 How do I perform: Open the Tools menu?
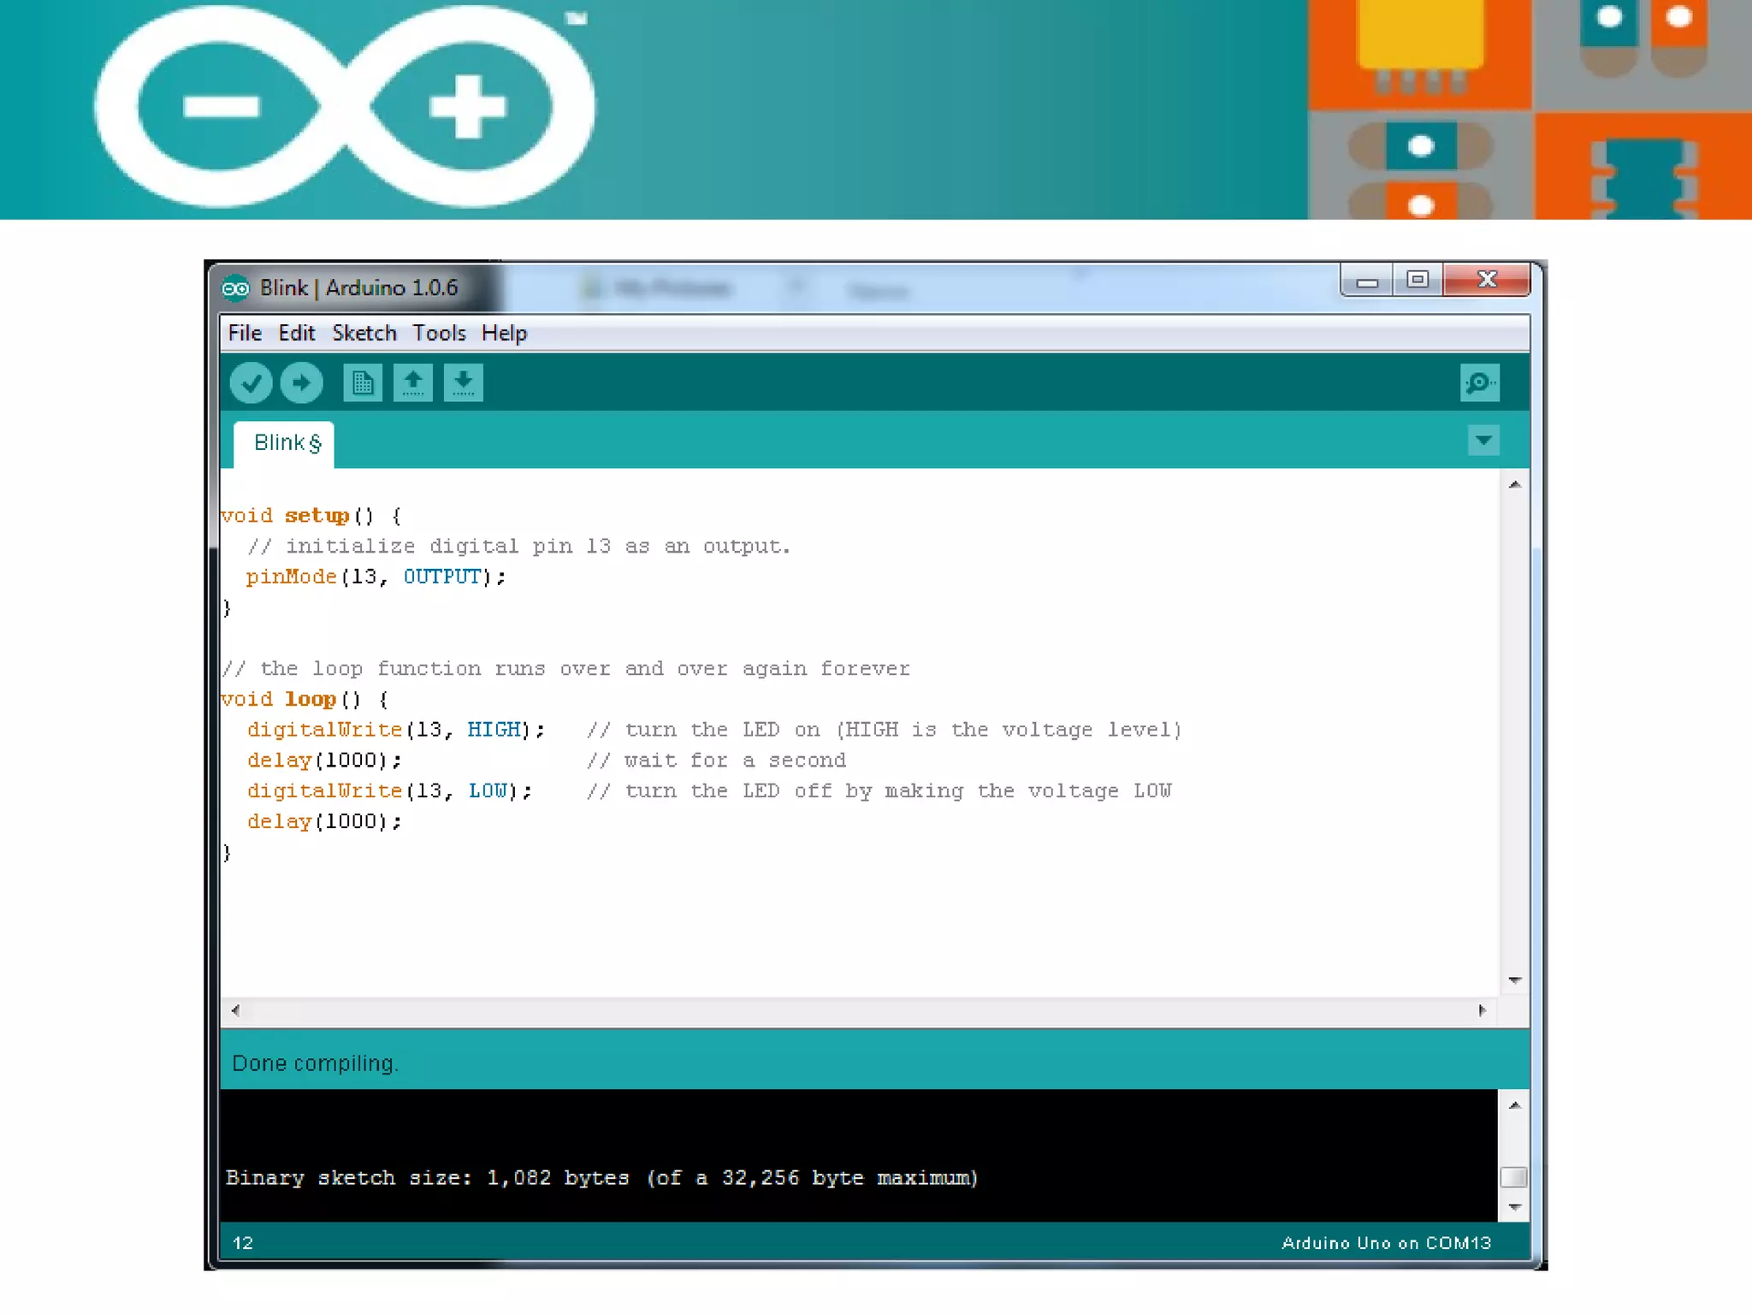click(439, 333)
